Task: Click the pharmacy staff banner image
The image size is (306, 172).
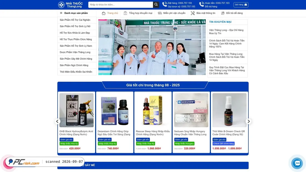Action: tap(152, 47)
